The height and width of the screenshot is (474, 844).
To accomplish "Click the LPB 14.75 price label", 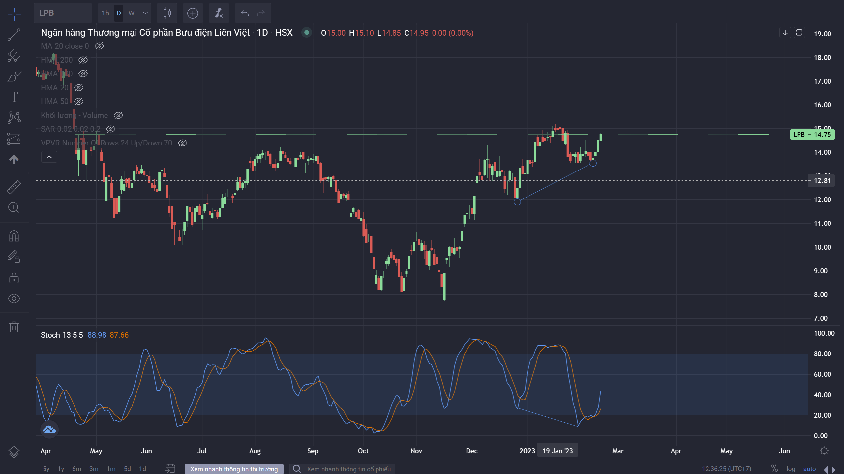I will pos(812,134).
